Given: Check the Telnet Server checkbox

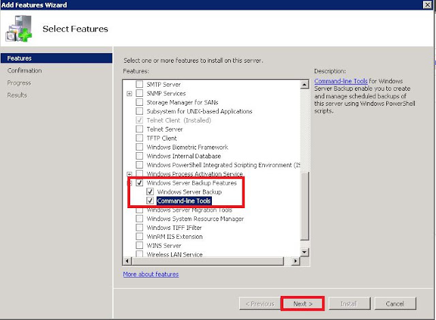Looking at the screenshot, I should pos(139,129).
